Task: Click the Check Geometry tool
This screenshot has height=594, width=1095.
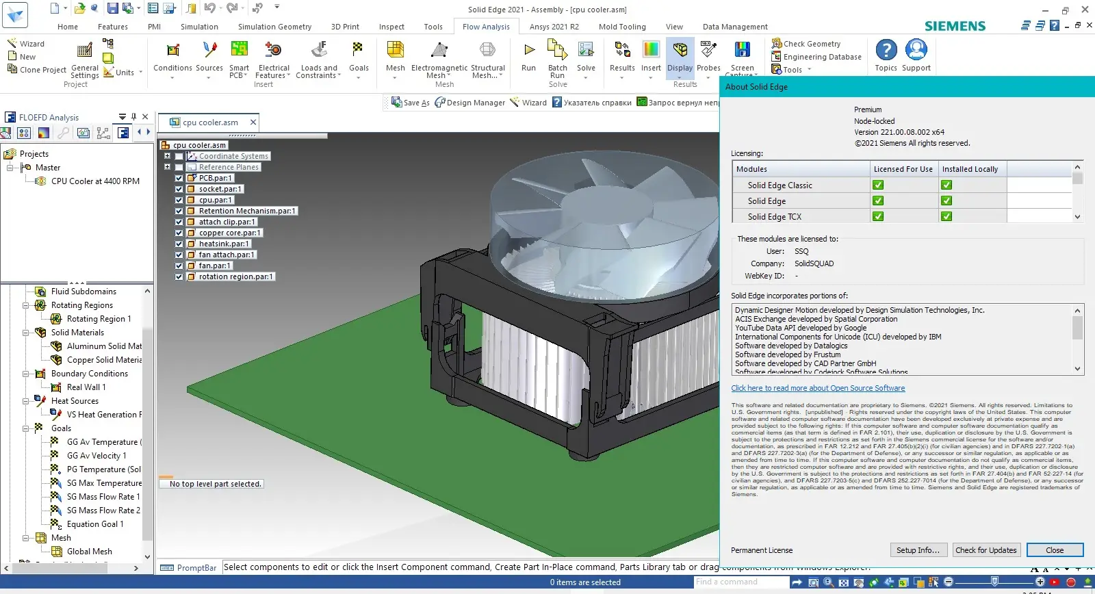Action: tap(806, 44)
